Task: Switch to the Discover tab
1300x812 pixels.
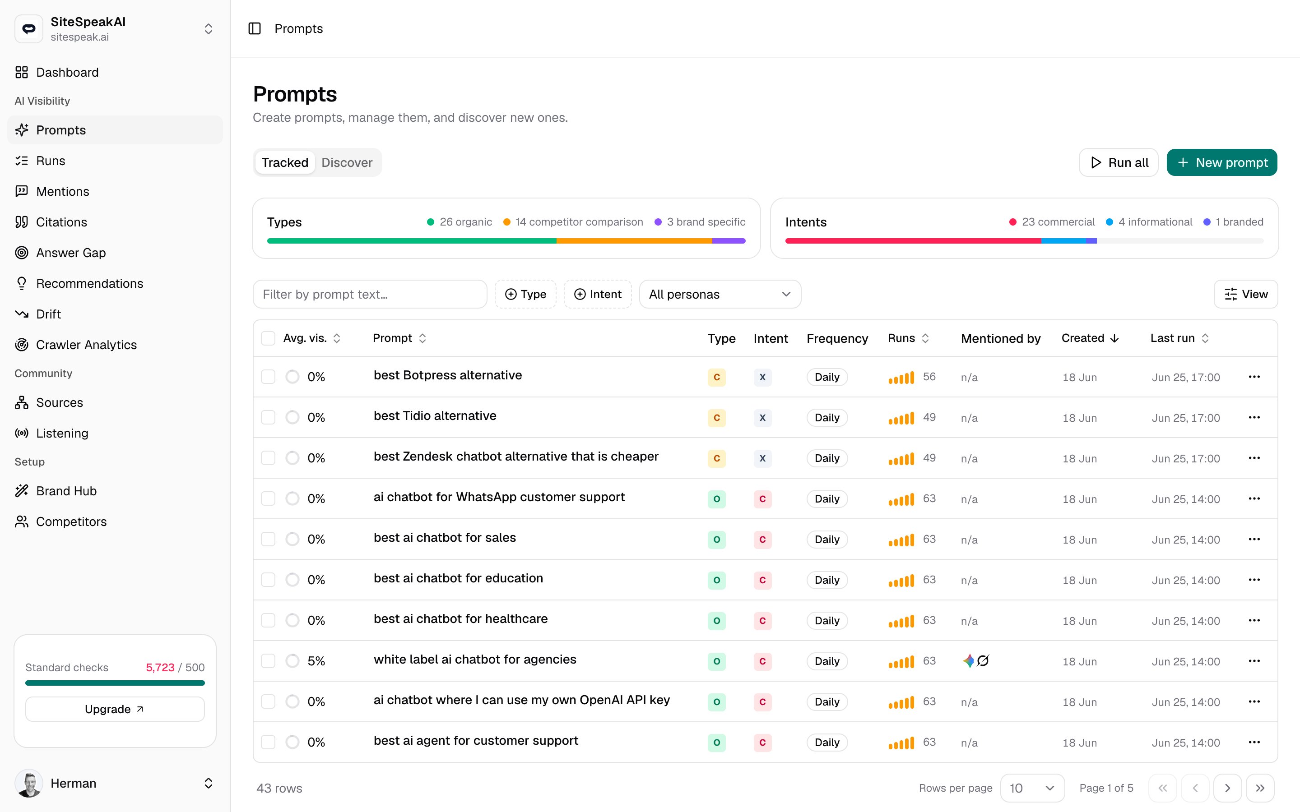Action: (347, 162)
